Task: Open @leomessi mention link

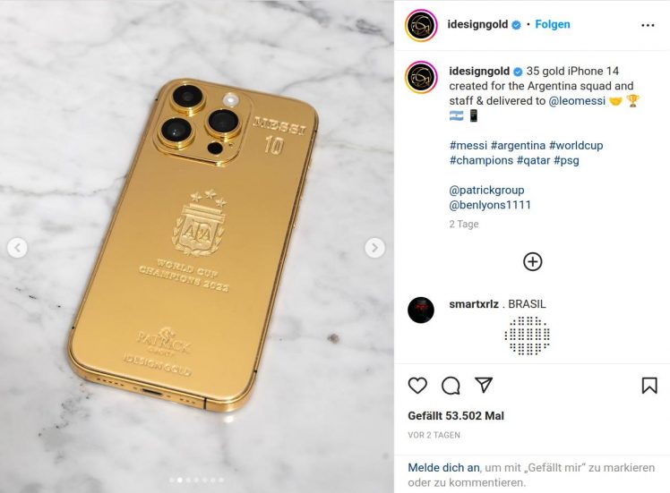Action: click(577, 101)
